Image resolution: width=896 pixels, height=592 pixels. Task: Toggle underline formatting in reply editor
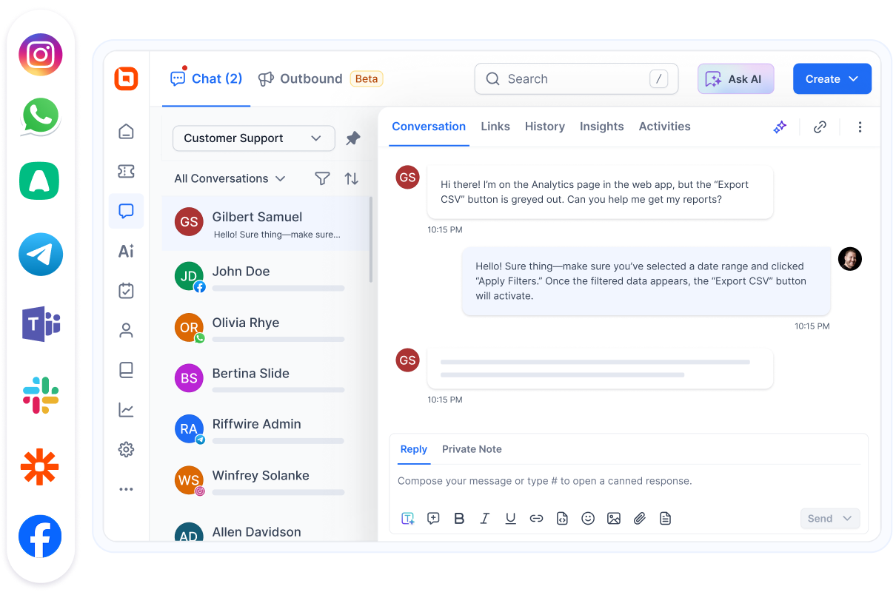(510, 519)
